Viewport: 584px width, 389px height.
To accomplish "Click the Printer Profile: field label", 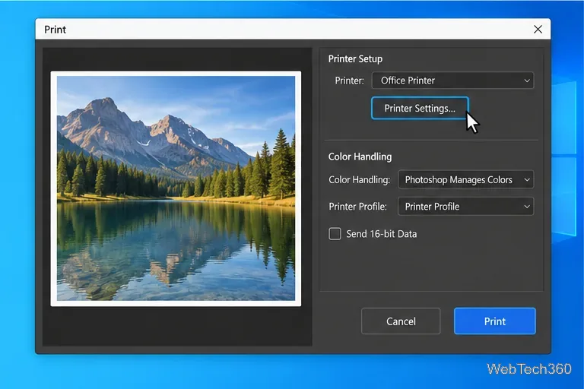I will click(x=357, y=206).
